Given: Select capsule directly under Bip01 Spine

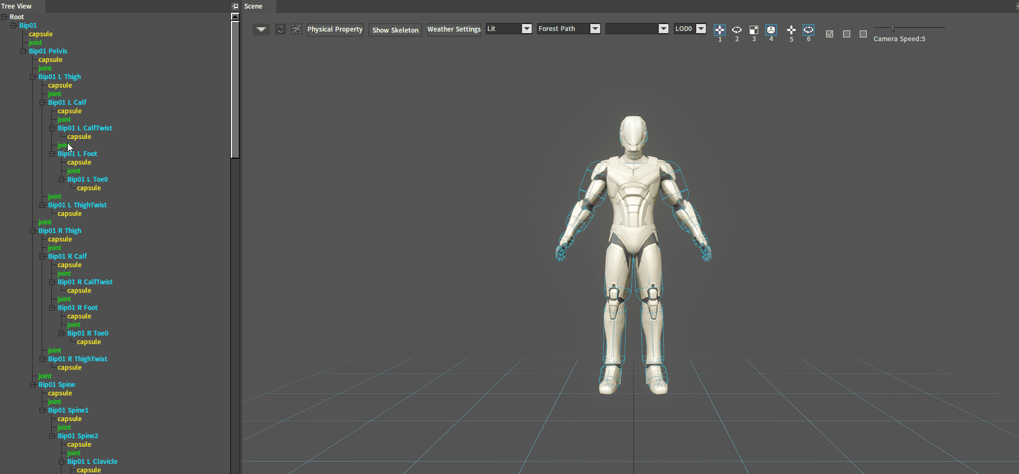Looking at the screenshot, I should click(60, 393).
